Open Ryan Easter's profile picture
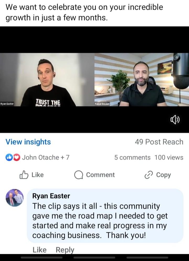189x261 pixels. coord(15,198)
